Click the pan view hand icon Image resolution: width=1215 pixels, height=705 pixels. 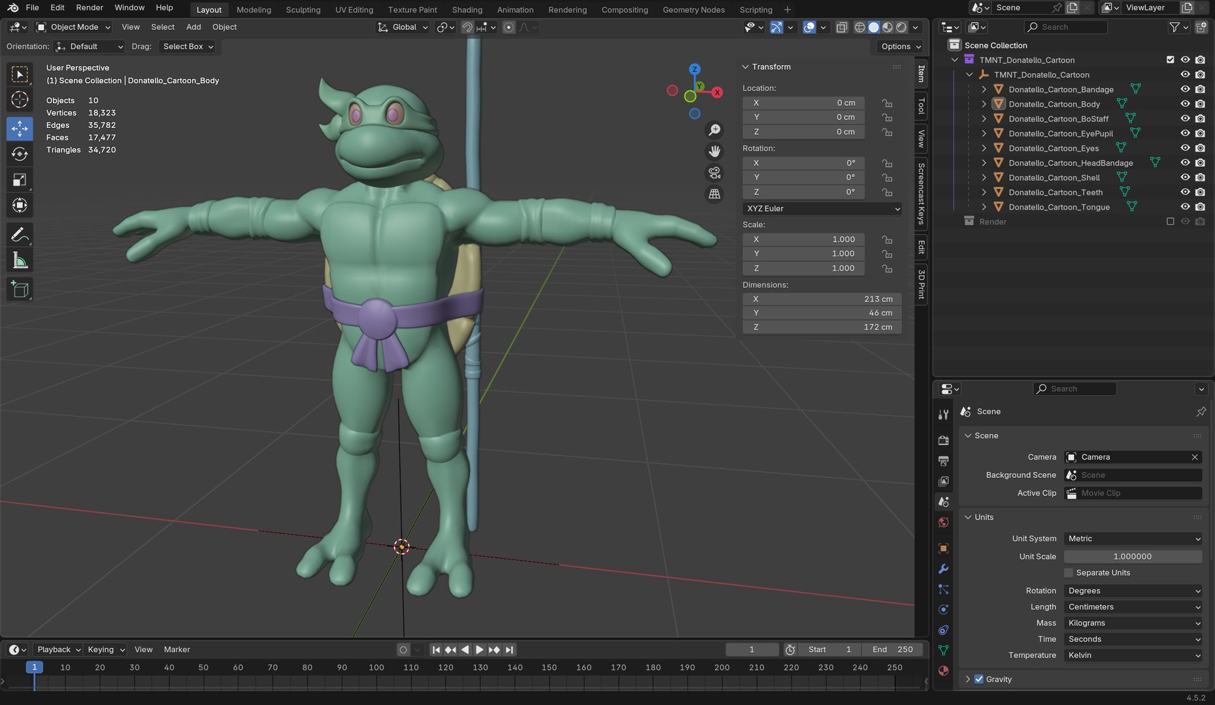(714, 151)
